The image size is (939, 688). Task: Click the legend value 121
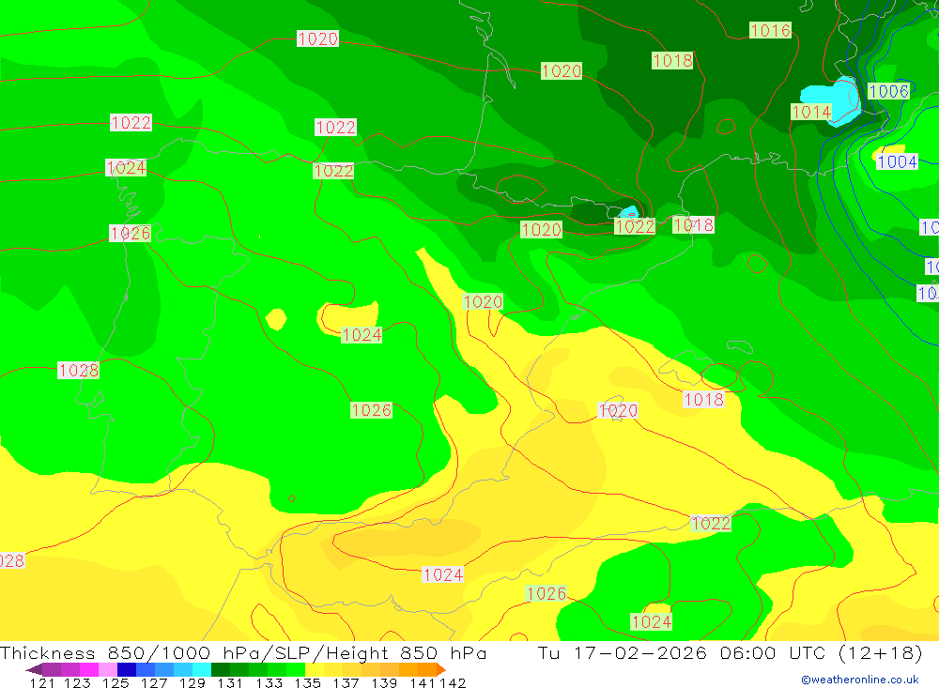(42, 682)
